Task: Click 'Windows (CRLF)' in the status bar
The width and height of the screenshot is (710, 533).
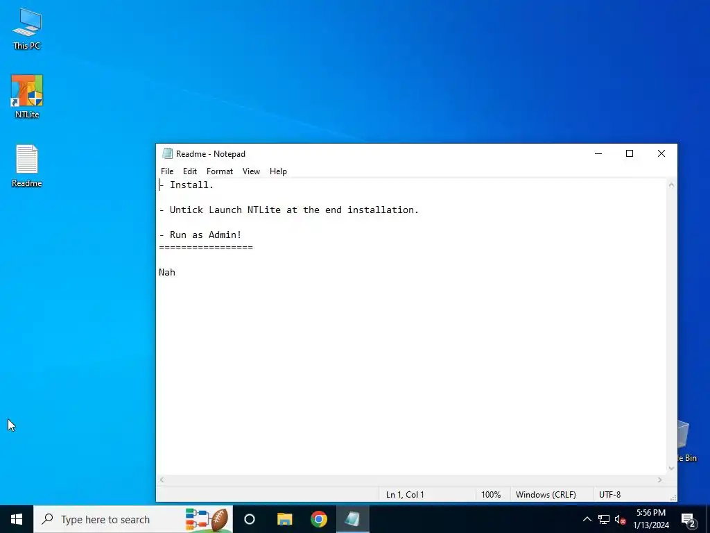Action: point(546,494)
